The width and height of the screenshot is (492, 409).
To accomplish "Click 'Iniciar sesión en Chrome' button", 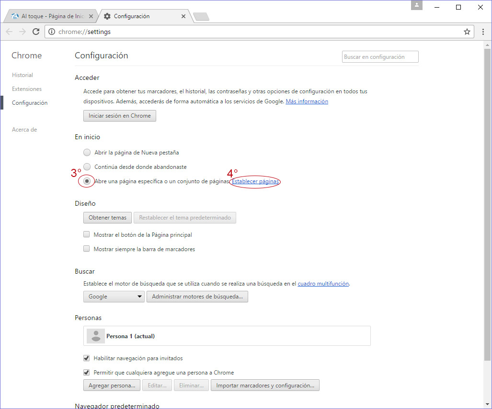I will coord(120,116).
